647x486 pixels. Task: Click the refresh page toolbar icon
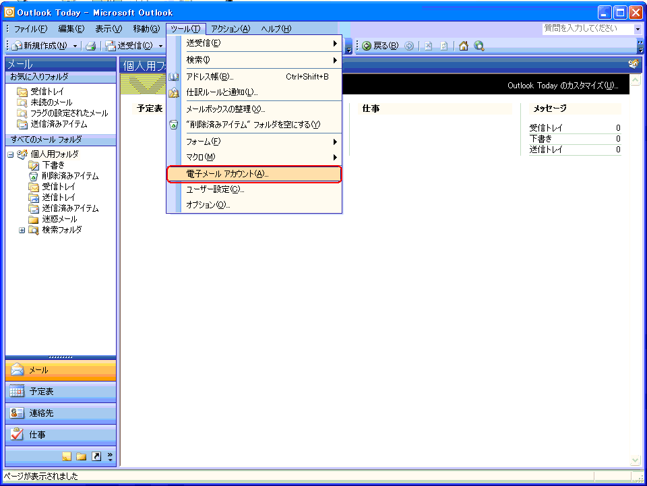coord(444,46)
